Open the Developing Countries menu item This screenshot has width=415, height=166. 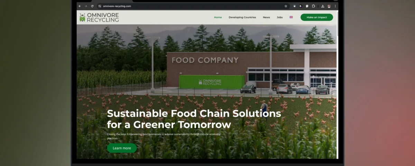(x=242, y=17)
